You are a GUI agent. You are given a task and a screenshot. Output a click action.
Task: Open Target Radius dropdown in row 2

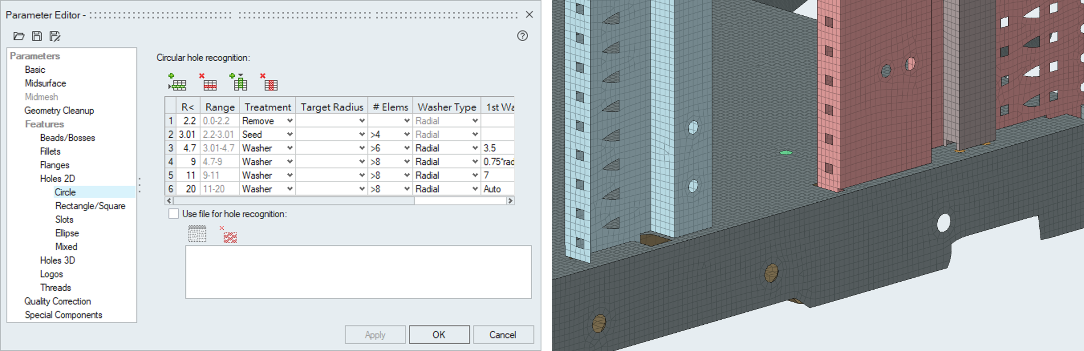click(362, 134)
